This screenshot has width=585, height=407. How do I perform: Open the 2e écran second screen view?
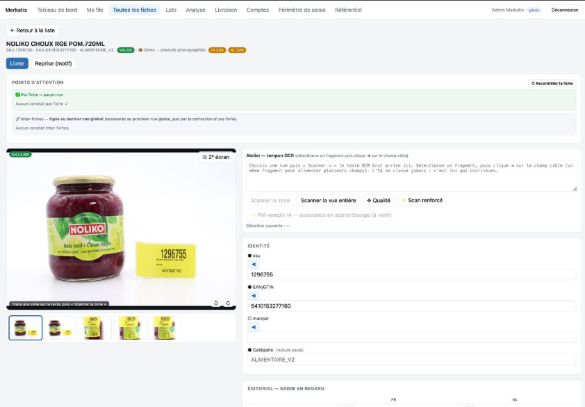click(215, 157)
